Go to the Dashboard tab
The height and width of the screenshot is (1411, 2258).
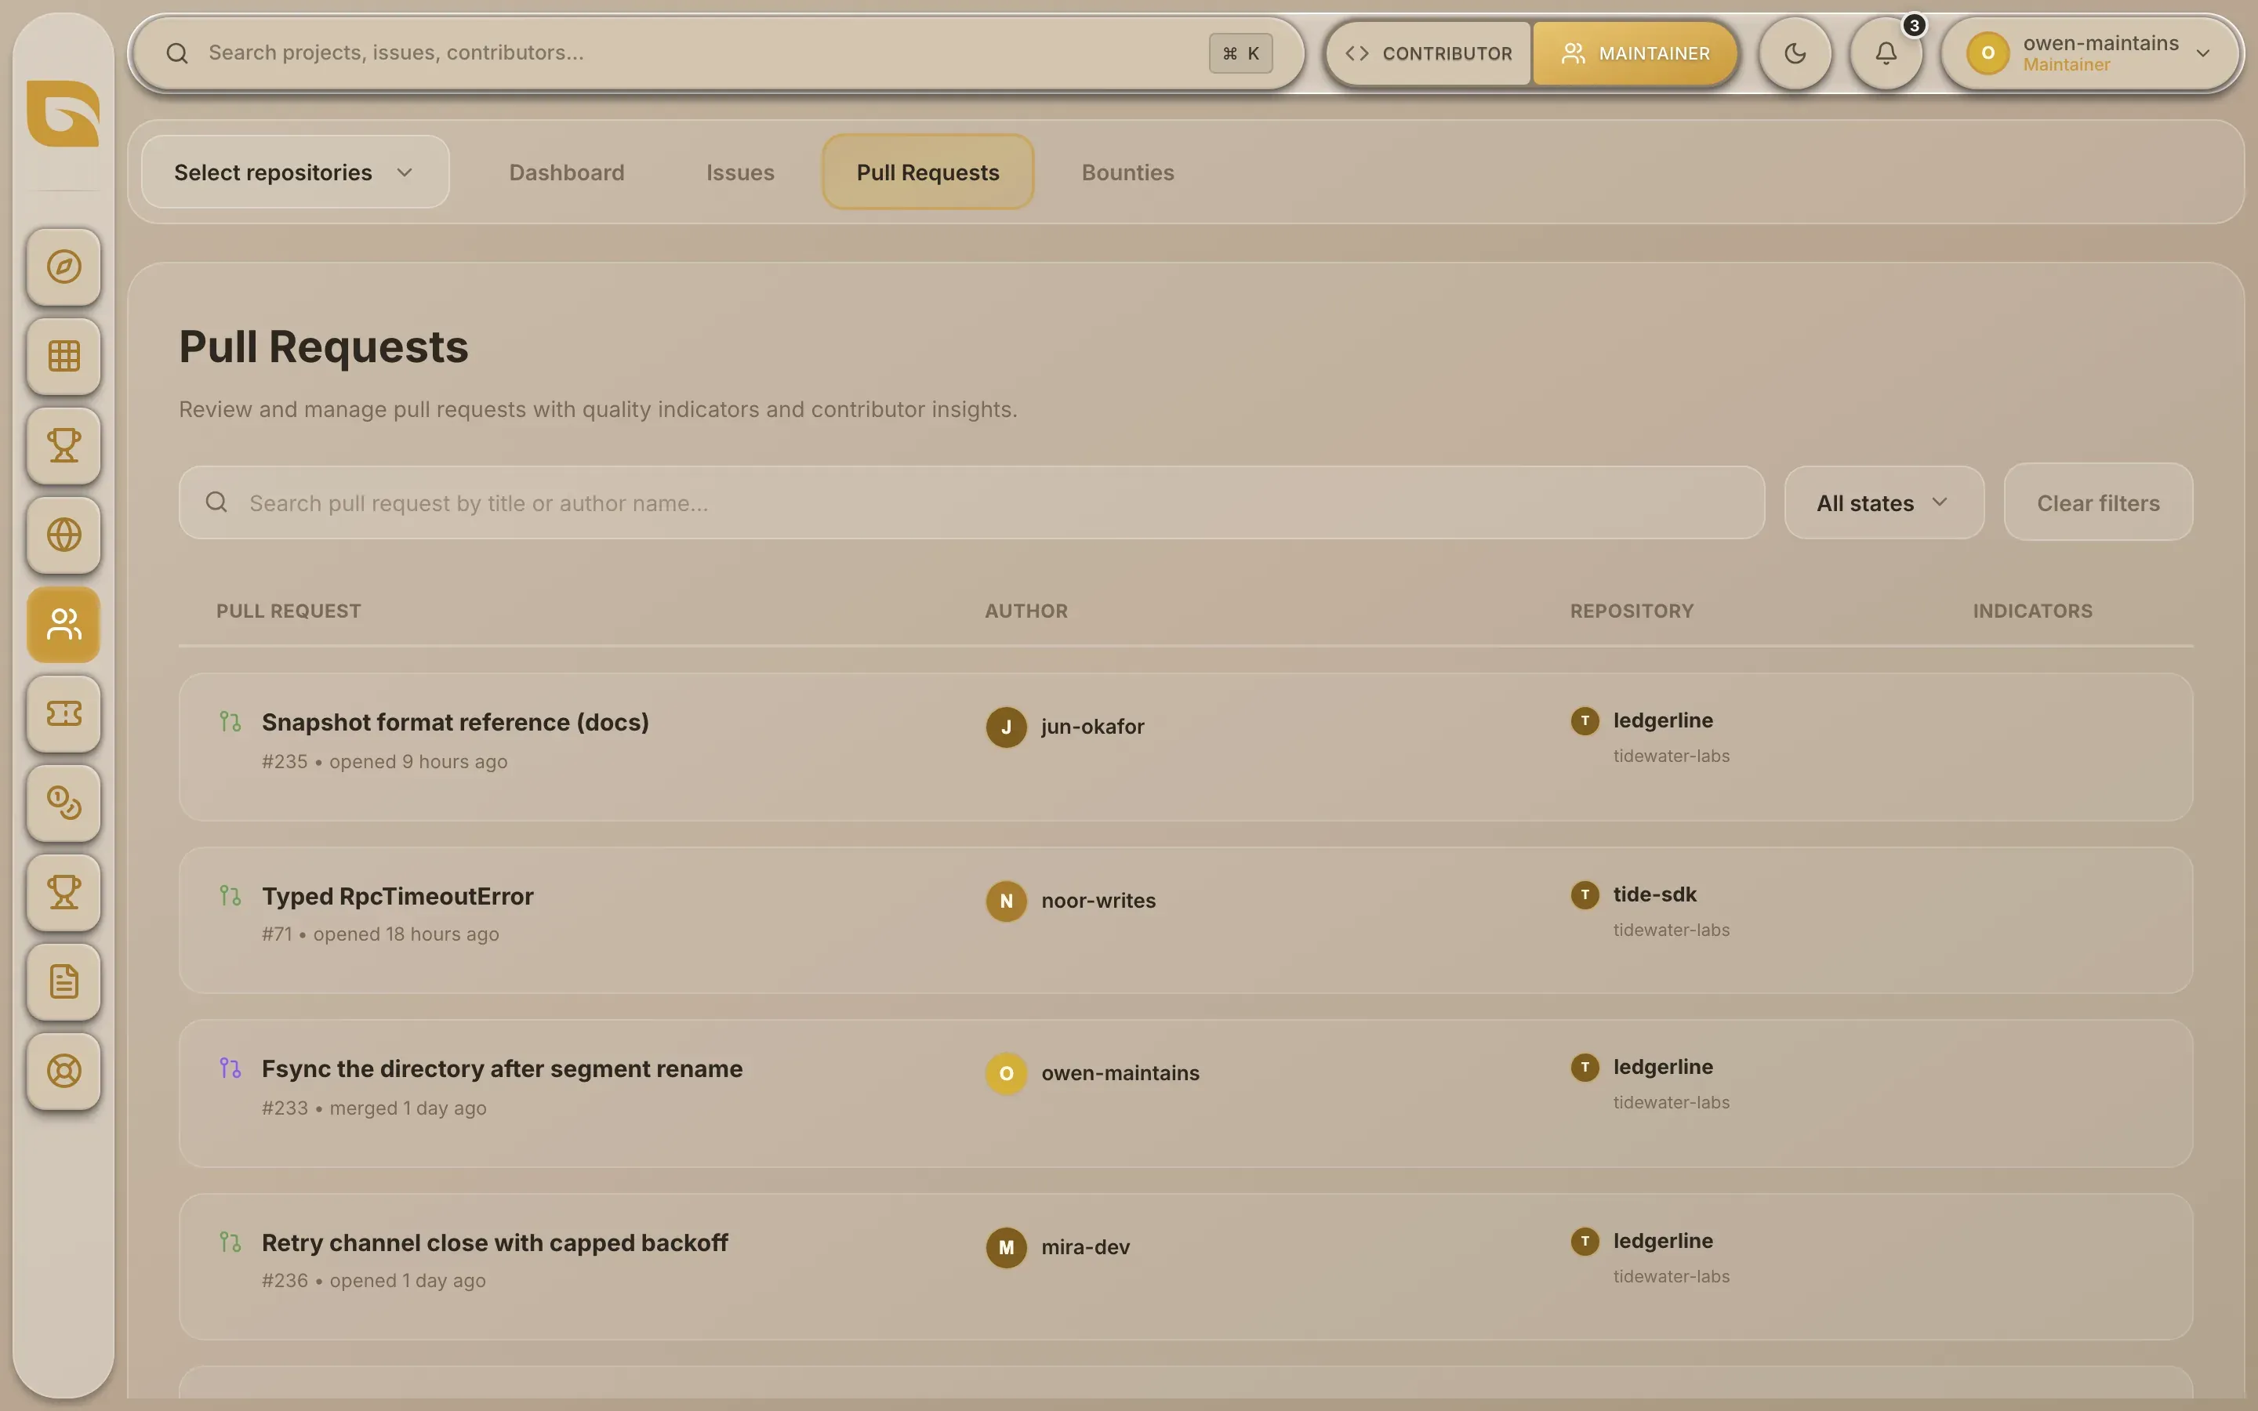[566, 172]
